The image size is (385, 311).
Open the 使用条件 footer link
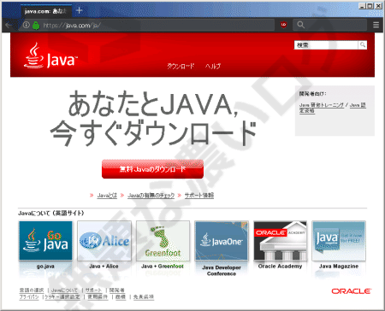pyautogui.click(x=98, y=297)
